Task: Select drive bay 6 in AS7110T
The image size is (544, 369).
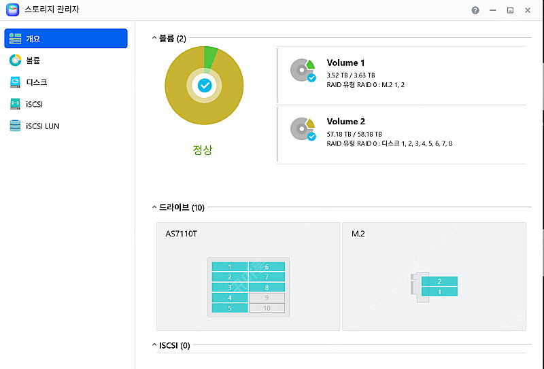Action: pos(267,266)
